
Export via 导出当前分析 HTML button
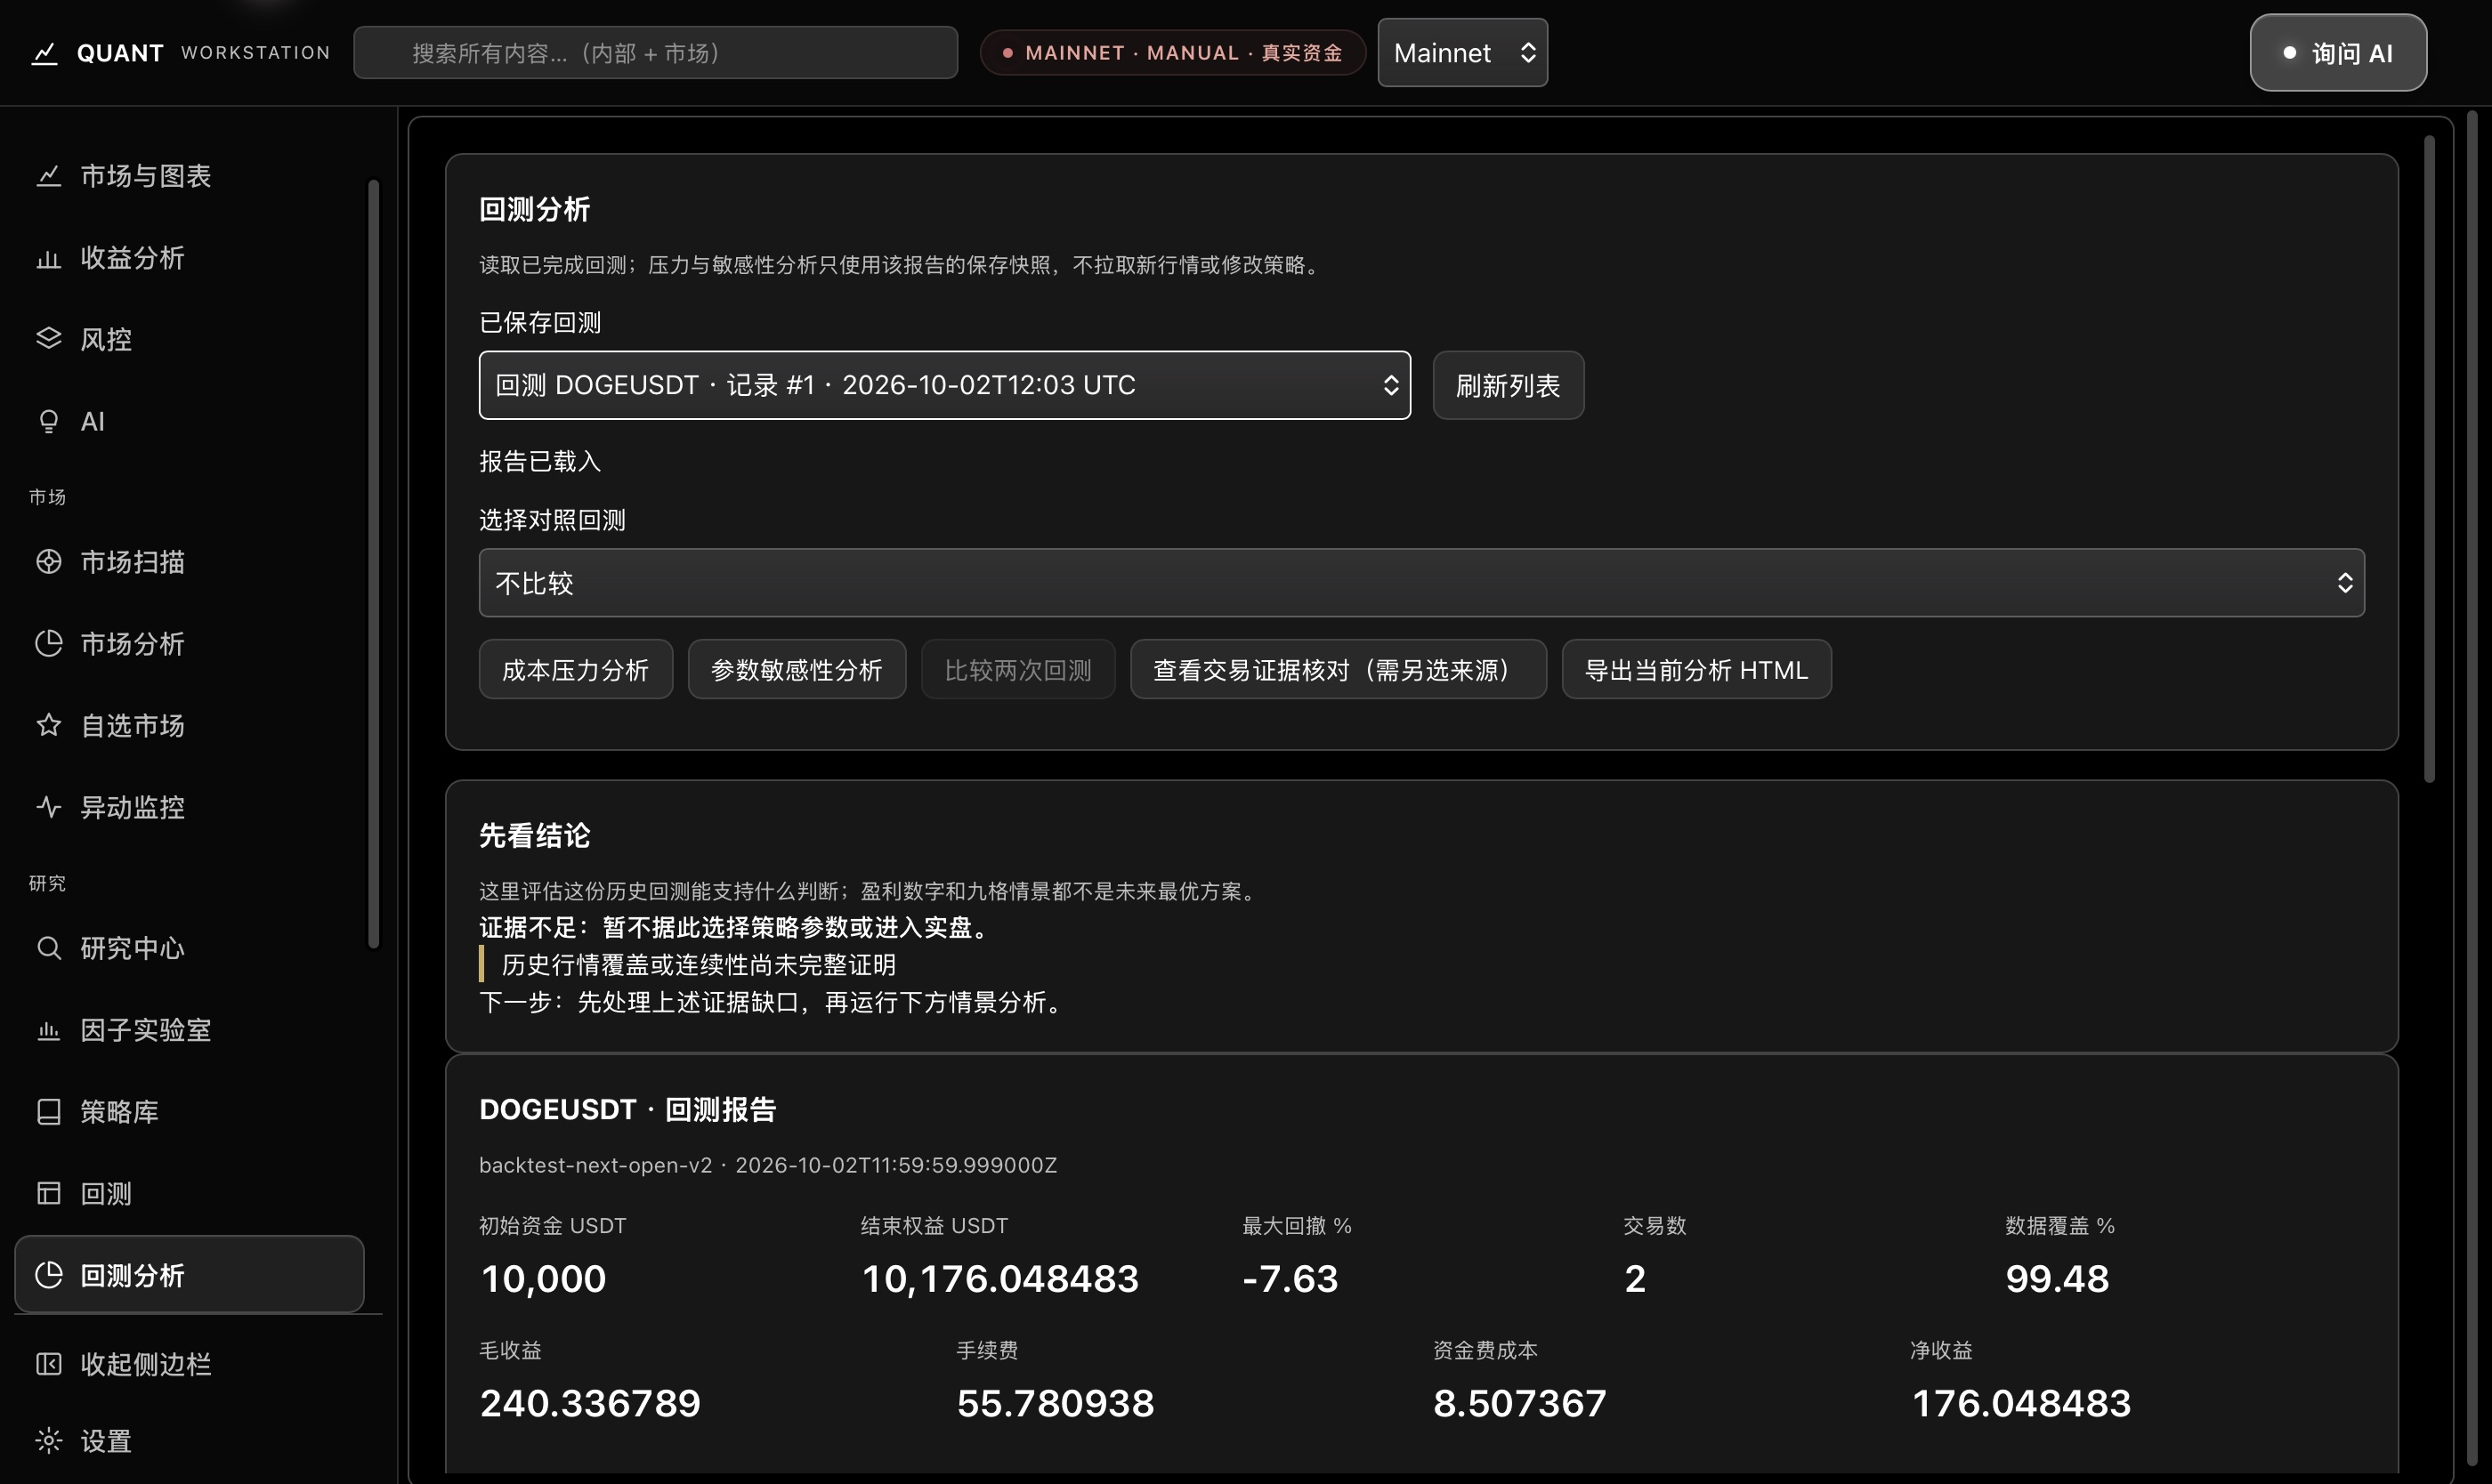pos(1696,670)
